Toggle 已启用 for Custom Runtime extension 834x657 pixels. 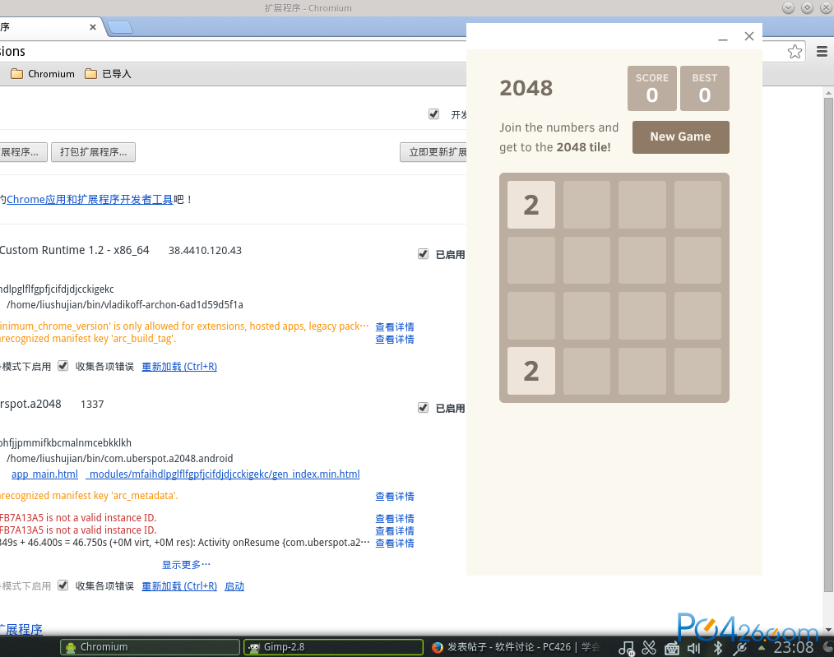423,254
